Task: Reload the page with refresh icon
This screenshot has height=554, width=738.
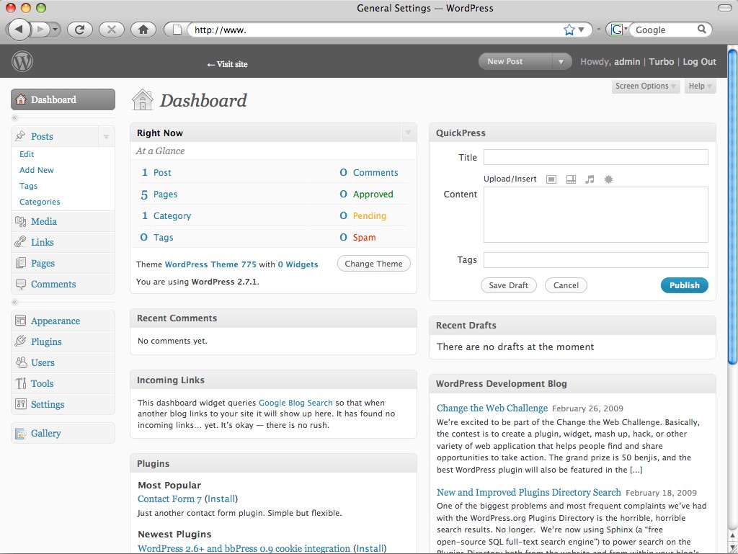Action: [x=79, y=30]
